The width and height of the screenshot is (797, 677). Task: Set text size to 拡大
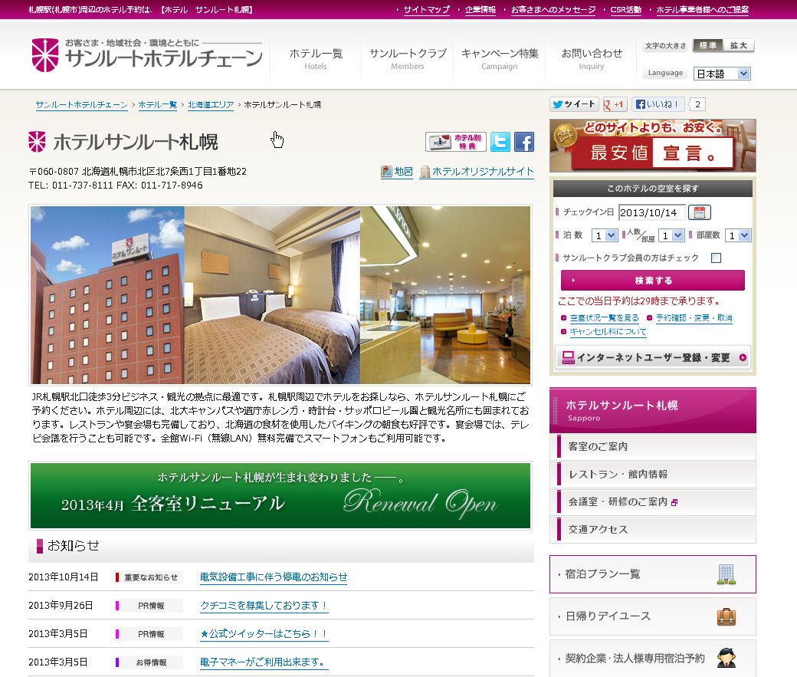pyautogui.click(x=739, y=45)
